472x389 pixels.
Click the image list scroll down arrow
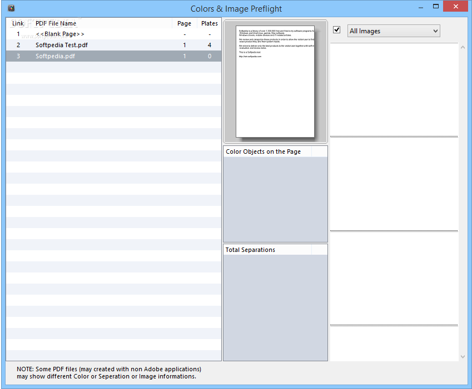coord(463,357)
